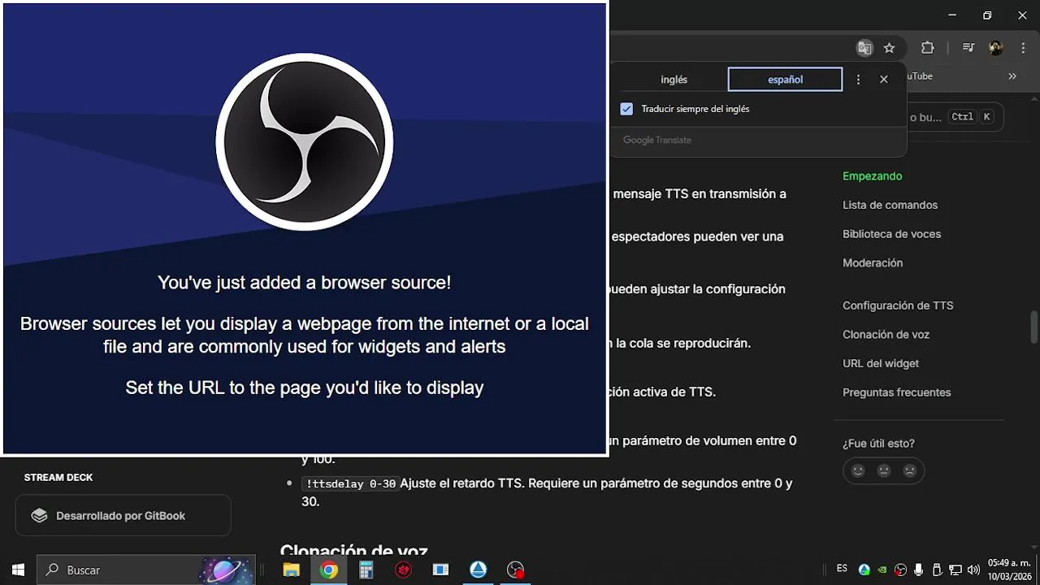Click the network icon in system tray
Image resolution: width=1040 pixels, height=585 pixels.
click(955, 570)
